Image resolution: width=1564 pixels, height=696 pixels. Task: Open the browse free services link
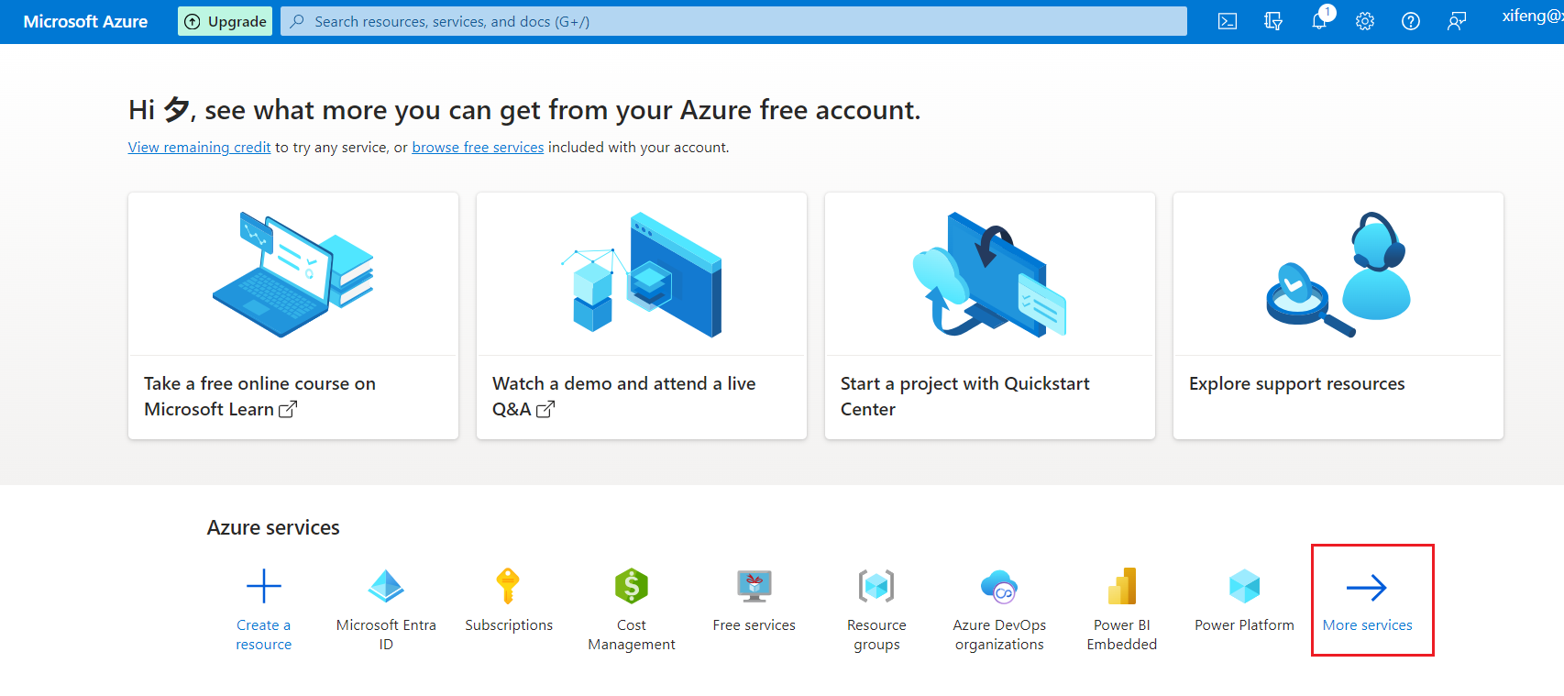tap(478, 147)
